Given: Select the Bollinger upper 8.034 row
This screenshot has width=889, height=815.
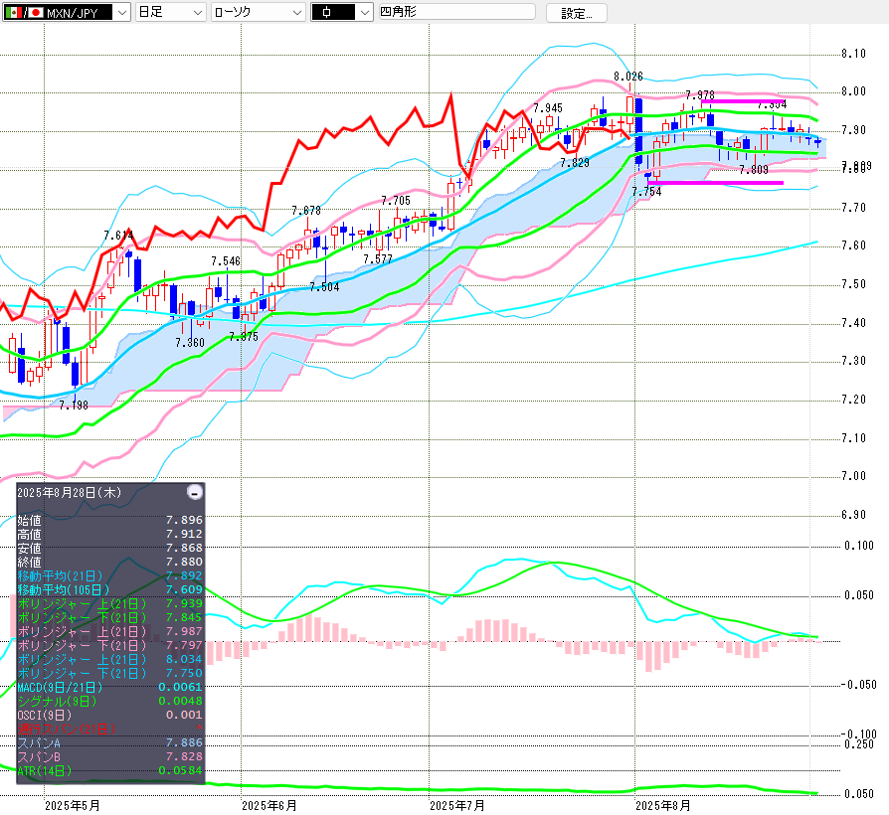Looking at the screenshot, I should click(x=110, y=659).
